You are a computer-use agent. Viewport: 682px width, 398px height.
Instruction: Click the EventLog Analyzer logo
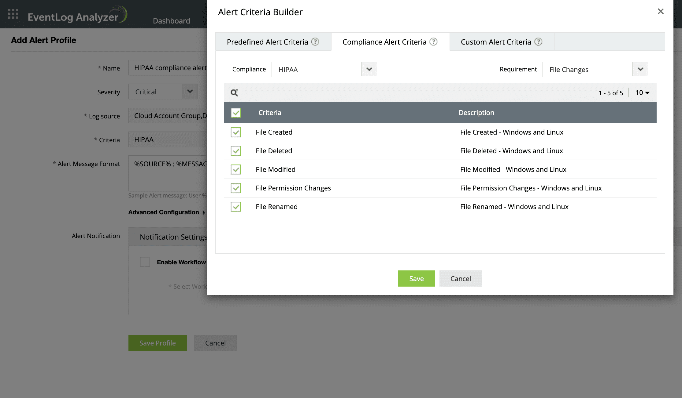point(77,15)
